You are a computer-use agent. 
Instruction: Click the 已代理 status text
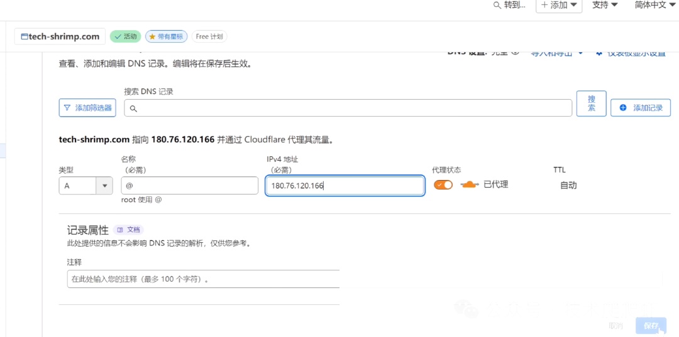(496, 185)
